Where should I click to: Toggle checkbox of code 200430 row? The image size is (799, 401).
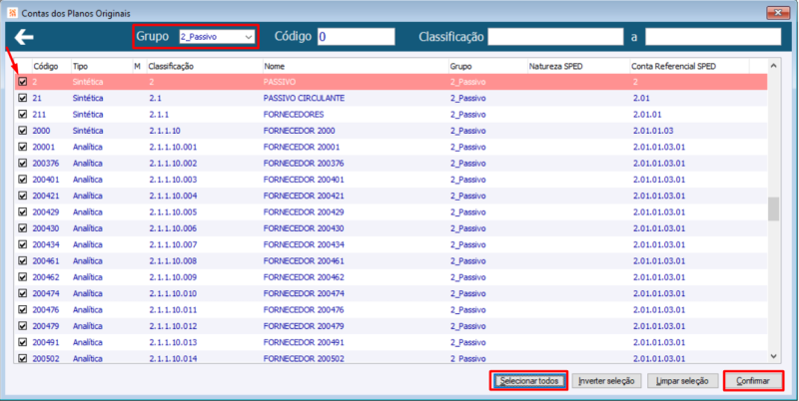click(22, 228)
